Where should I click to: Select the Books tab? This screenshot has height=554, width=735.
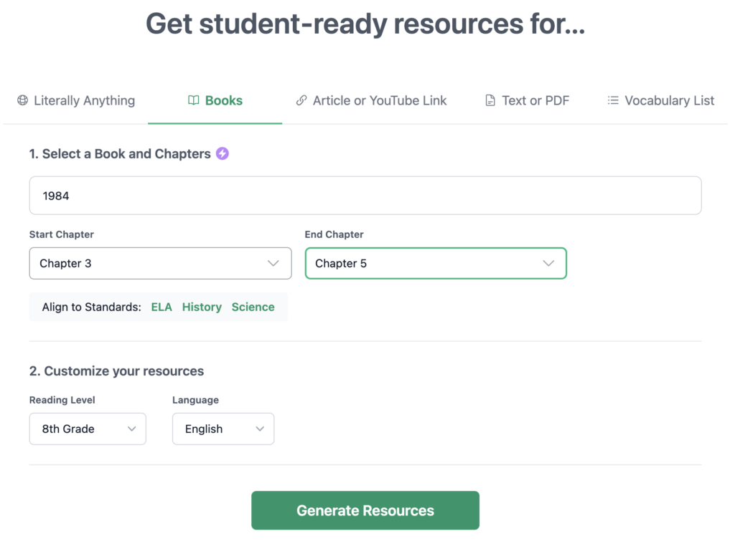(215, 100)
